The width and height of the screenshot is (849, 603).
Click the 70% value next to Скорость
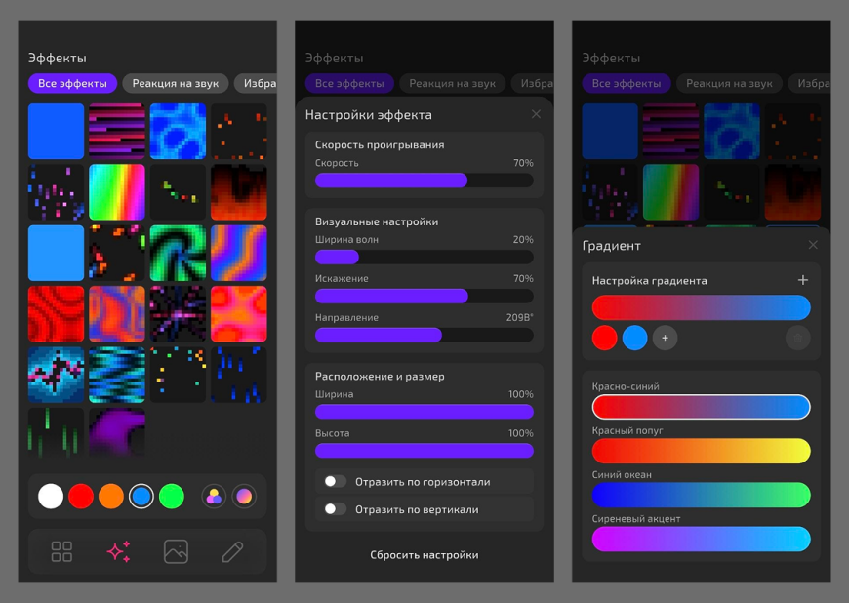pyautogui.click(x=523, y=163)
